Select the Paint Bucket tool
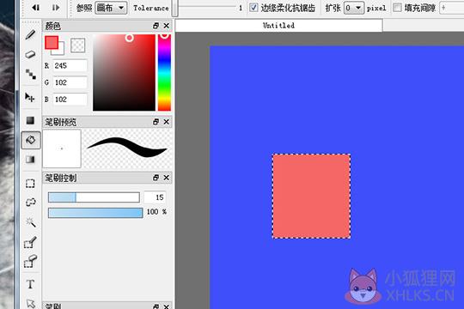Screen dimensions: 464x309 coord(31,140)
